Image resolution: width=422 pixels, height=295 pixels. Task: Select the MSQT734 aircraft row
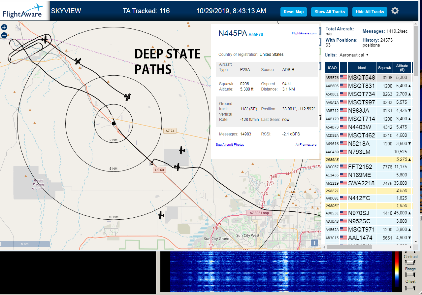click(x=369, y=94)
